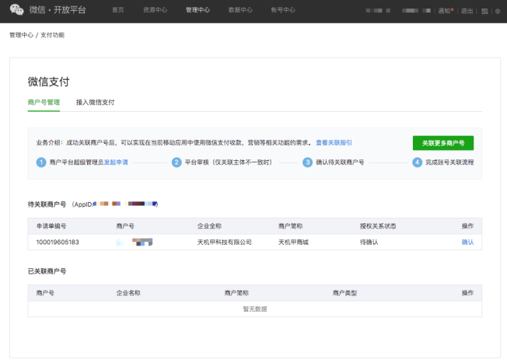The image size is (507, 363).
Task: Open 通知 notifications in header
Action: 446,11
